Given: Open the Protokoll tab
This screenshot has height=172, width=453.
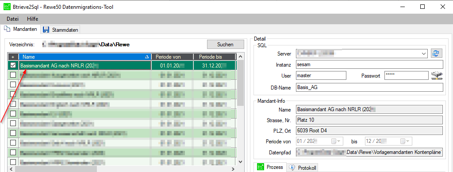Looking at the screenshot, I should point(303,168).
